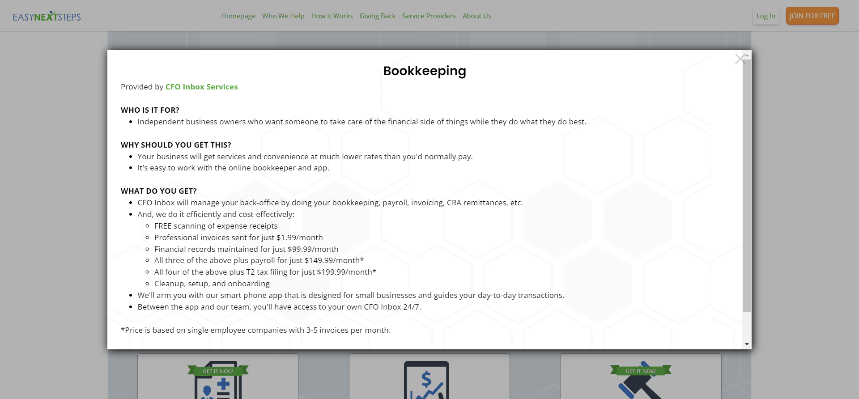Click the Independent business owners bullet

pyautogui.click(x=361, y=122)
